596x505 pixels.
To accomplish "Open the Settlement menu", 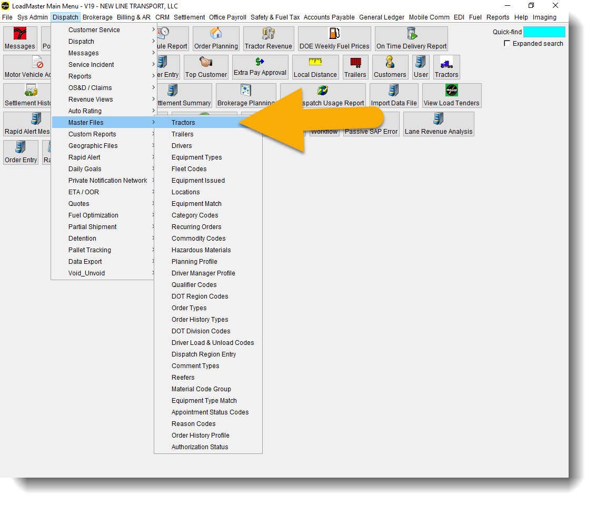I will 190,17.
